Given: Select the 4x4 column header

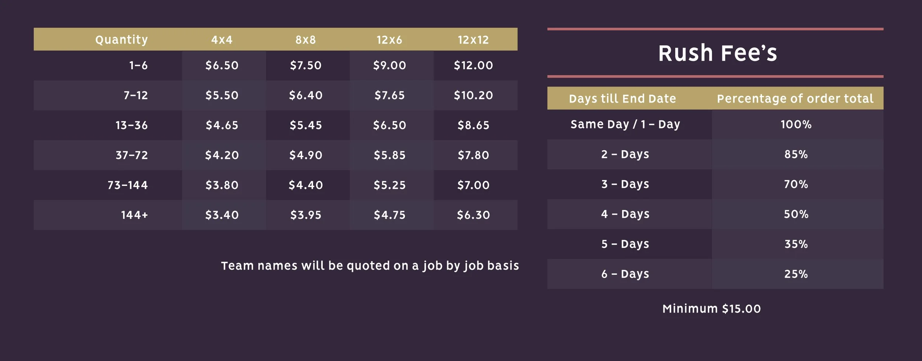Looking at the screenshot, I should [x=222, y=40].
